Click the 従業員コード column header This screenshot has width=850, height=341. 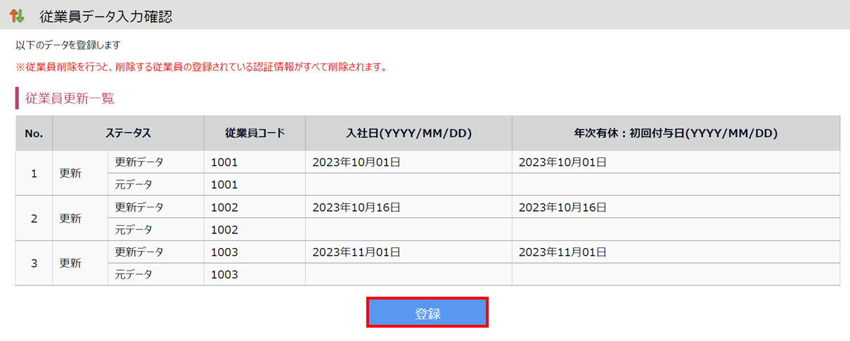tap(255, 133)
